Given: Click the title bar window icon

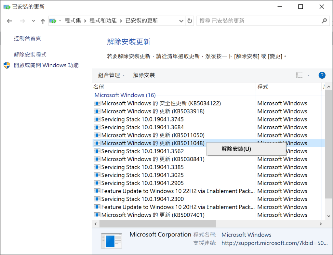Looking at the screenshot, I should pos(7,7).
